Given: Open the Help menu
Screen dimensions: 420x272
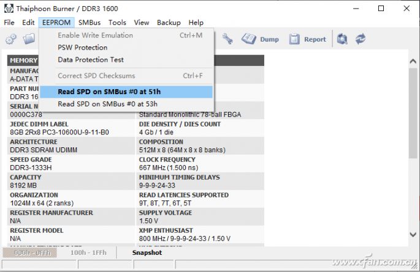Looking at the screenshot, I should tap(196, 23).
